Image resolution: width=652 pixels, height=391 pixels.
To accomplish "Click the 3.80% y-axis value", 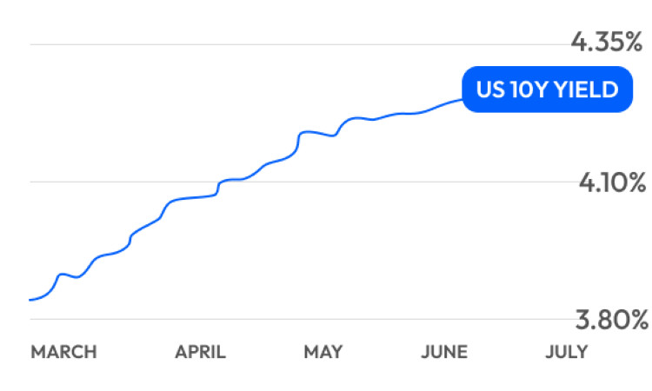I will (612, 320).
